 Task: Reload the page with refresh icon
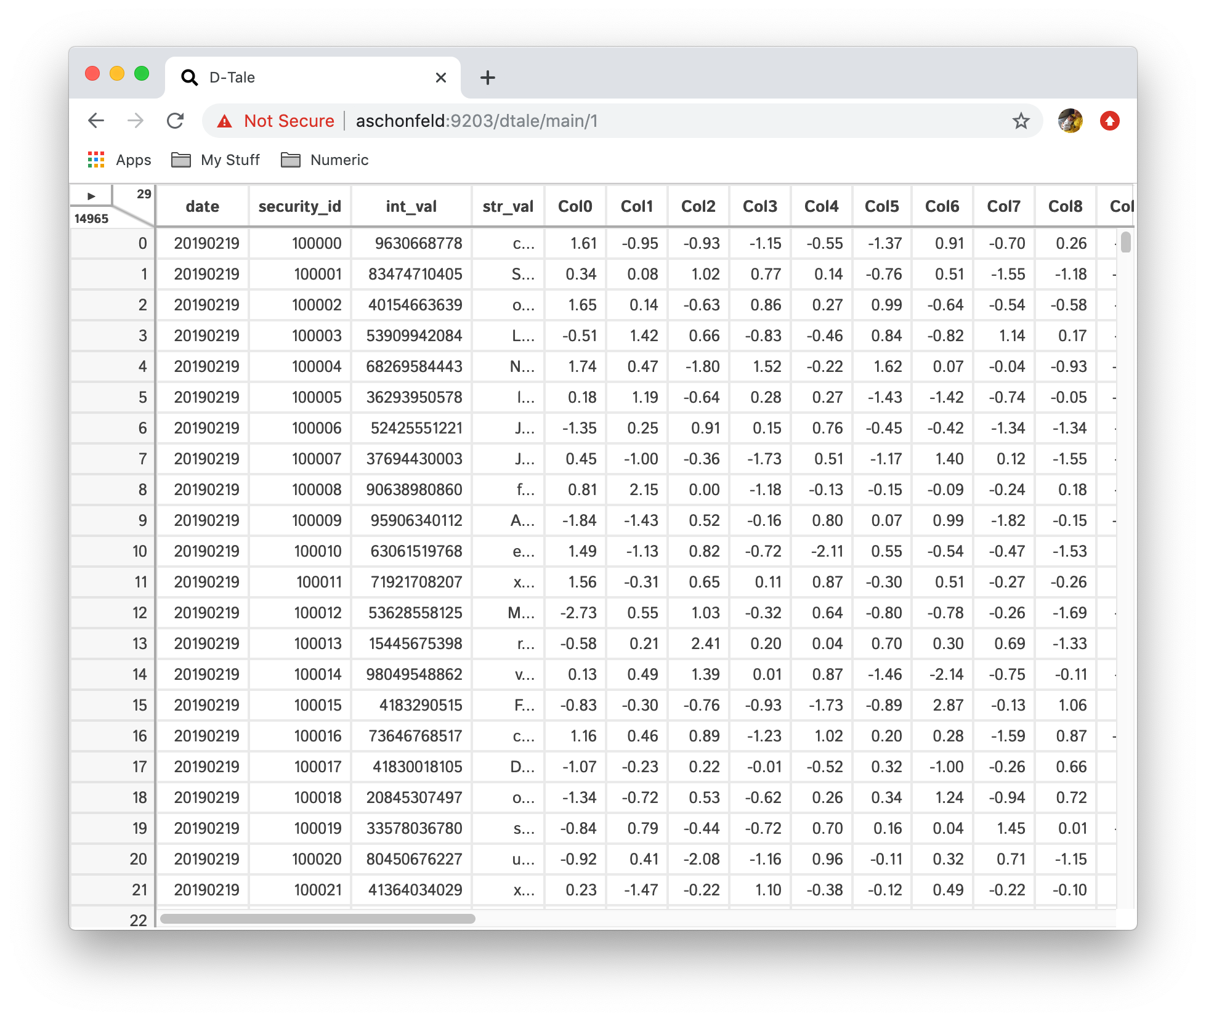pos(176,121)
